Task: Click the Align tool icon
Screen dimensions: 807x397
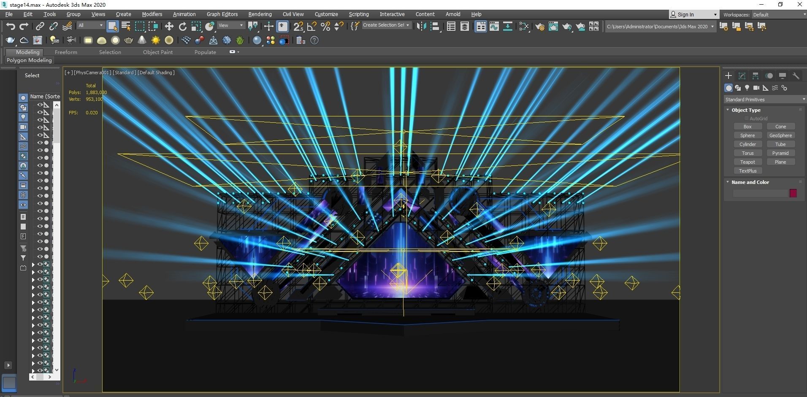Action: [x=435, y=27]
